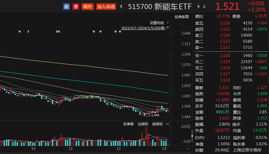
Task: Click the 卖一 ask price 1.522
Action: click(x=225, y=47)
